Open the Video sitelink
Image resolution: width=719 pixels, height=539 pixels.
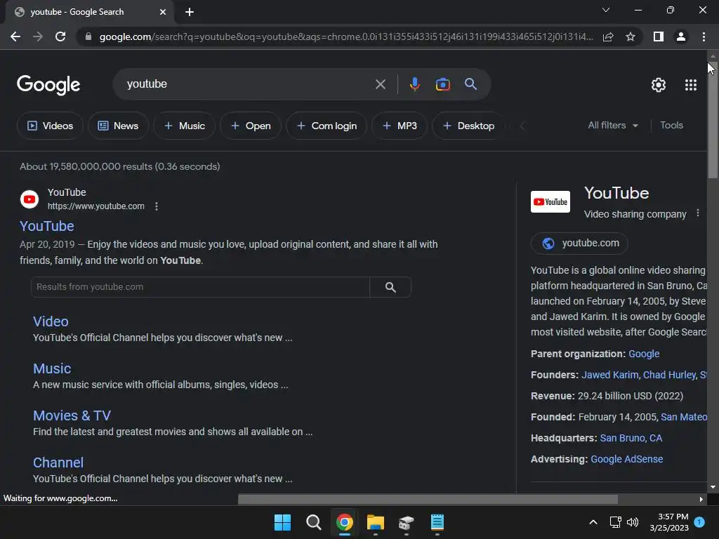[51, 321]
